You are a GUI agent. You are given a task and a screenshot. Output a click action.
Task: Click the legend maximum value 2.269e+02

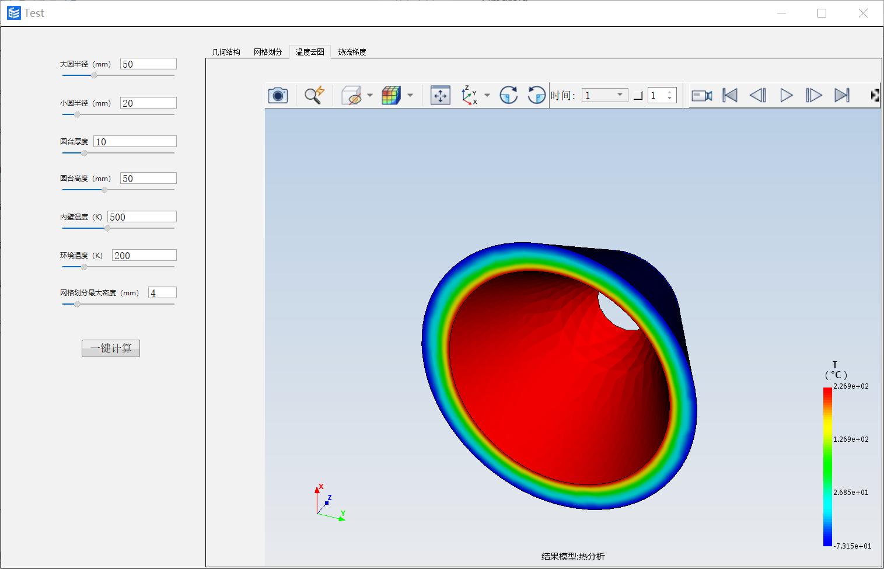[x=851, y=386]
